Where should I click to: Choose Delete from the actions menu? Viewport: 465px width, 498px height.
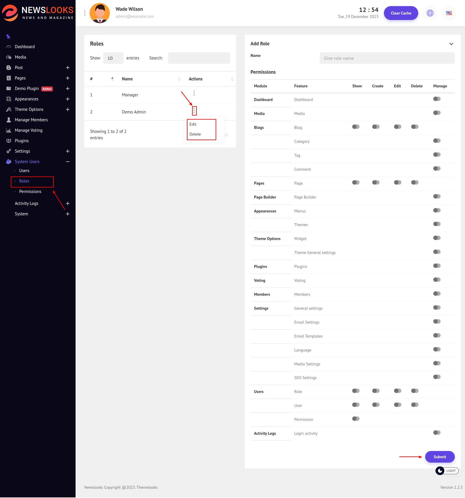click(195, 134)
